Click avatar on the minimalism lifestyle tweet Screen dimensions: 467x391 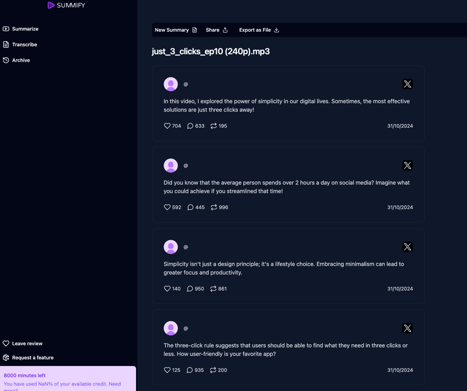(x=171, y=247)
